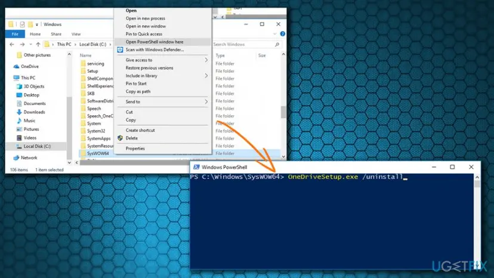Screen dimensions: 494x278
Task: Open 3D Objects in navigation pane
Action: (x=34, y=87)
